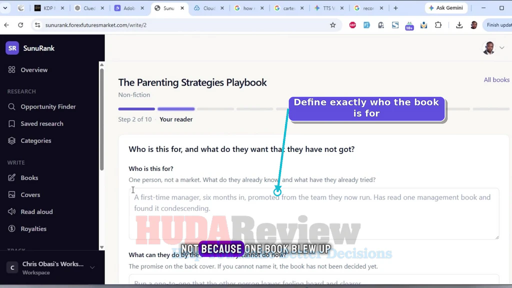Click the 'Your reader' step name

(176, 119)
